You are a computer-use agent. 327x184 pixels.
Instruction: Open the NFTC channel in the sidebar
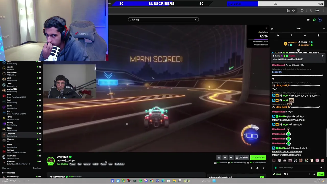(21, 118)
